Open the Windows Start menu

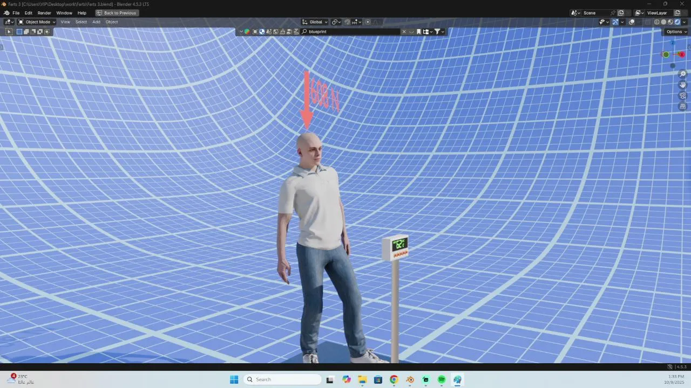[x=234, y=379]
